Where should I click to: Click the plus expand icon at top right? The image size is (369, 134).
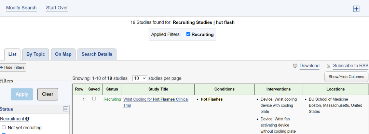pos(356,9)
